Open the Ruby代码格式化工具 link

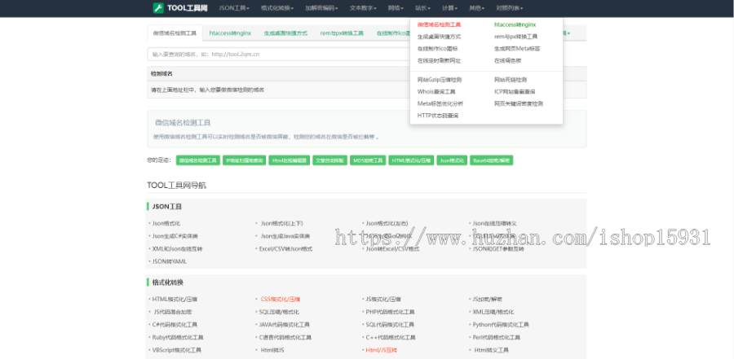(x=178, y=337)
